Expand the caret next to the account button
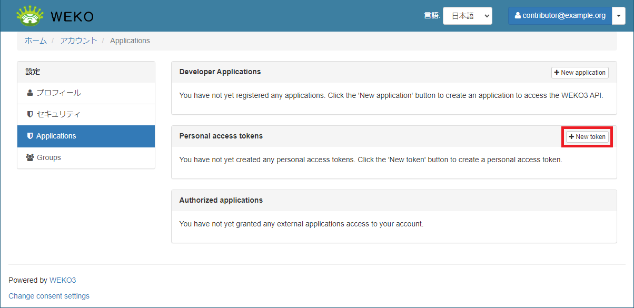634x308 pixels. pos(619,16)
